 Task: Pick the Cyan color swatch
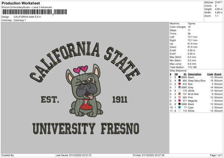(180, 107)
